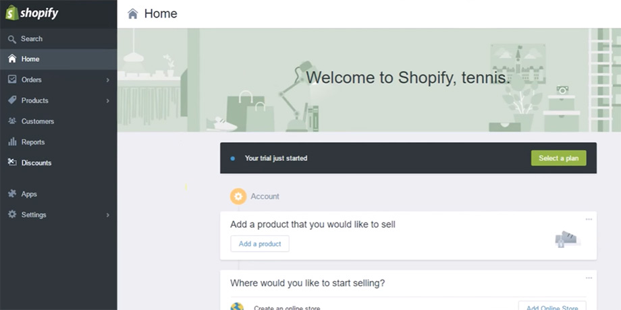Navigate to Customers page
The image size is (621, 310).
pos(59,121)
